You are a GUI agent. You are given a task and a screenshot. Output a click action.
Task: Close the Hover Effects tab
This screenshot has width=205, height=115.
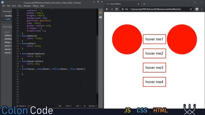[x=138, y=4]
